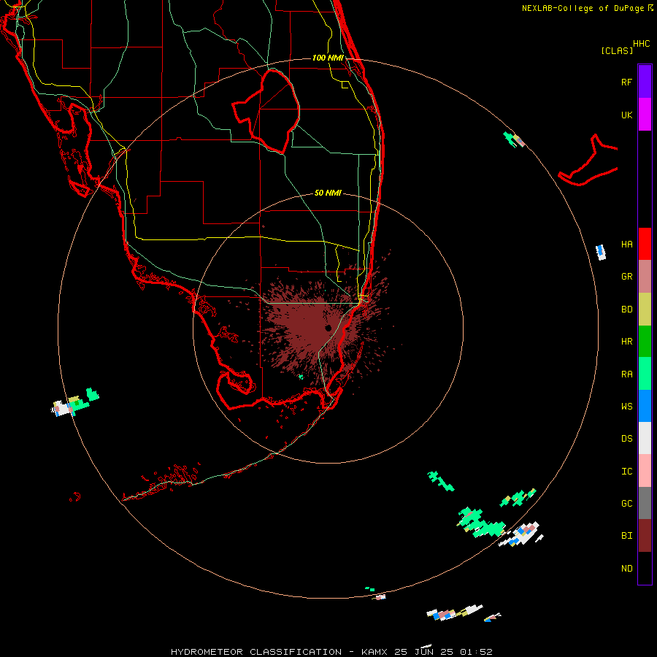
Task: Click the 'NEXLAB-College of DuPage' title text
Action: click(583, 8)
